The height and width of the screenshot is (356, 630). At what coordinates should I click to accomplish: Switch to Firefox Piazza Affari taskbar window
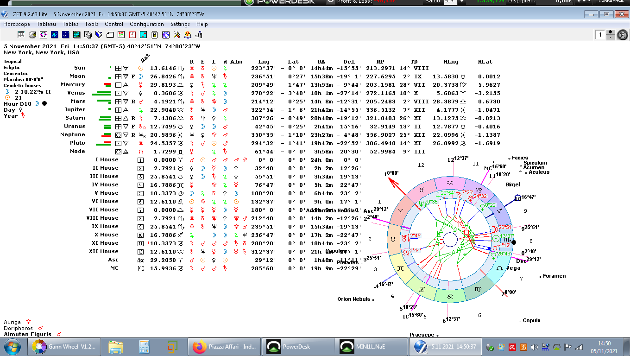225,347
